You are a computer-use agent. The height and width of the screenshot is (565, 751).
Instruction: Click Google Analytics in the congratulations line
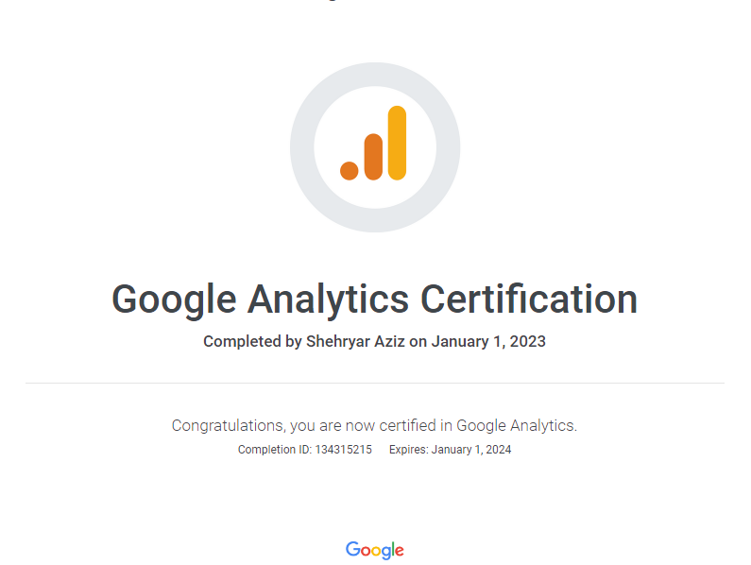point(517,425)
